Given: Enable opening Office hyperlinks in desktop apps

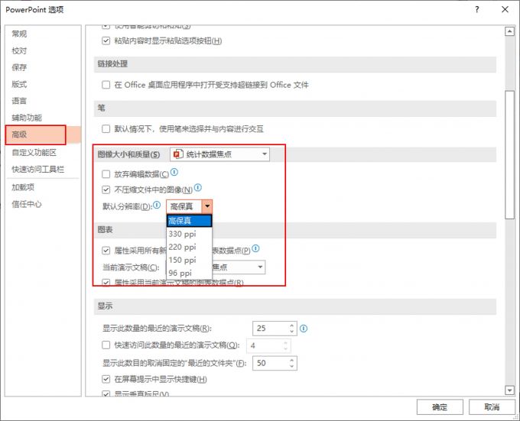Looking at the screenshot, I should [106, 85].
